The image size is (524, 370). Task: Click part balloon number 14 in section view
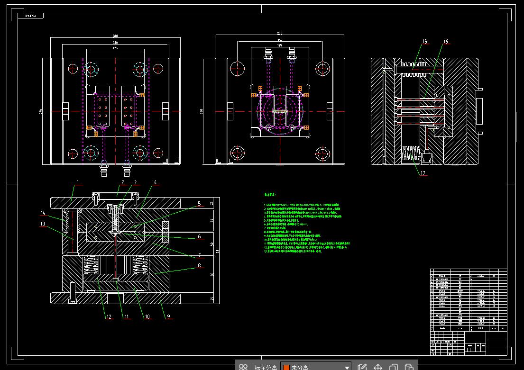[x=43, y=213]
